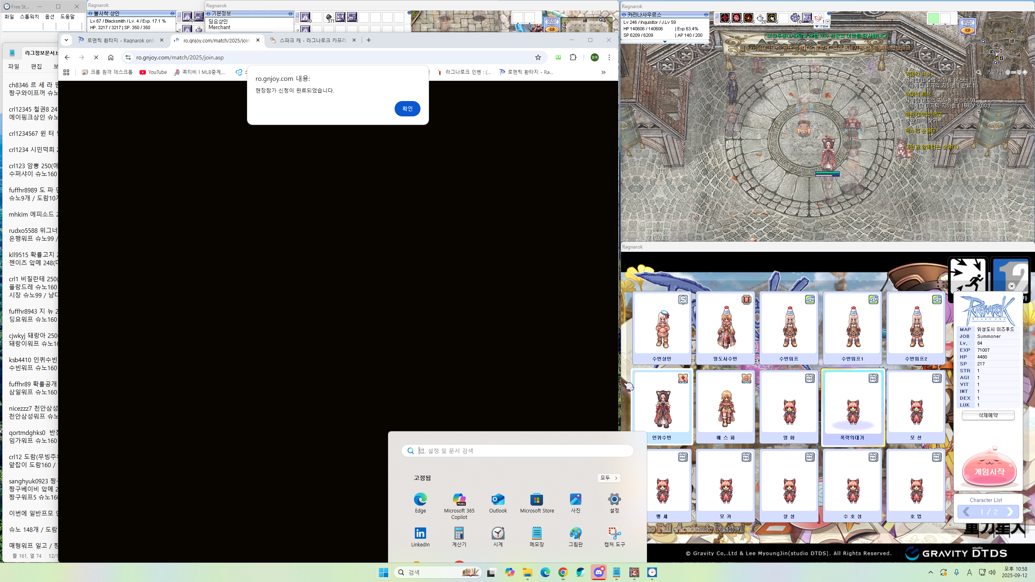
Task: Open Edge from pinned Start apps
Action: tap(420, 503)
